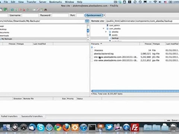The width and height of the screenshot is (179, 134).
Task: Open the View menu
Action: 21,2
